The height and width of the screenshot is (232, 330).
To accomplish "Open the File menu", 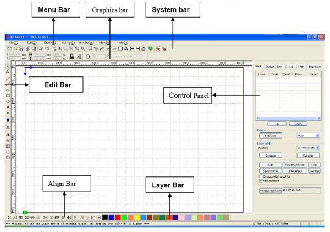I will tap(13, 43).
